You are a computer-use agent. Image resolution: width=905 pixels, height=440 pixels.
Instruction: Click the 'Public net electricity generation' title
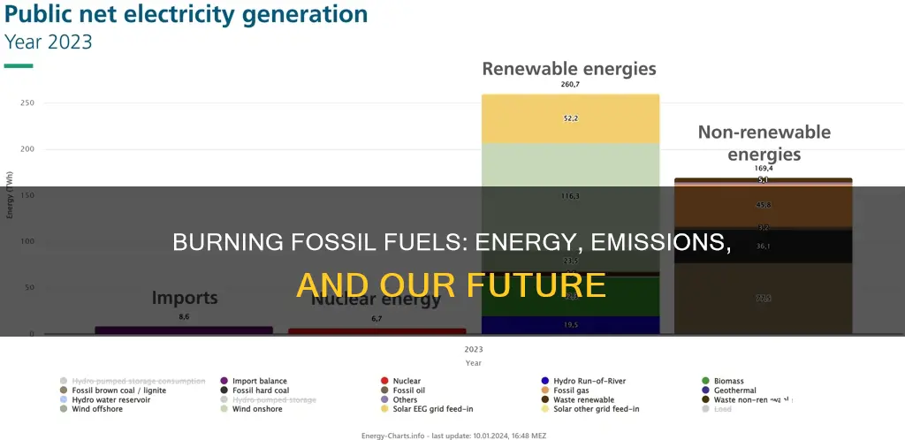click(186, 14)
